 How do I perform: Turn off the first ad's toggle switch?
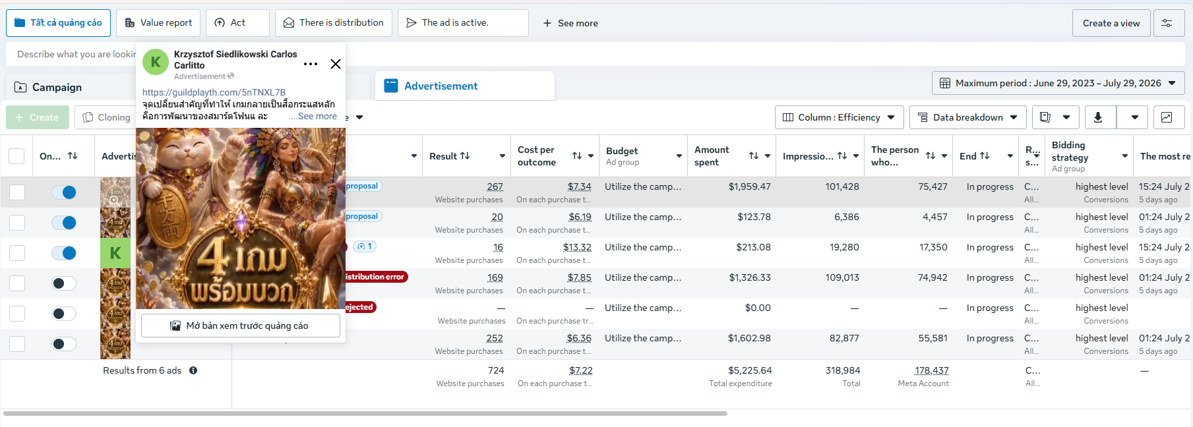[64, 192]
